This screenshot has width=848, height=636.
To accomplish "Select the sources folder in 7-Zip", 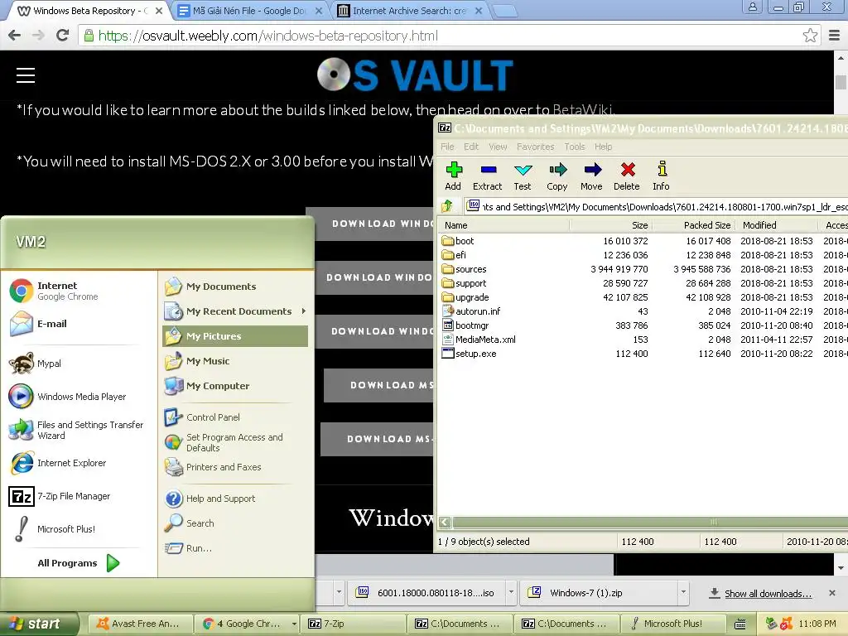I will pos(470,269).
